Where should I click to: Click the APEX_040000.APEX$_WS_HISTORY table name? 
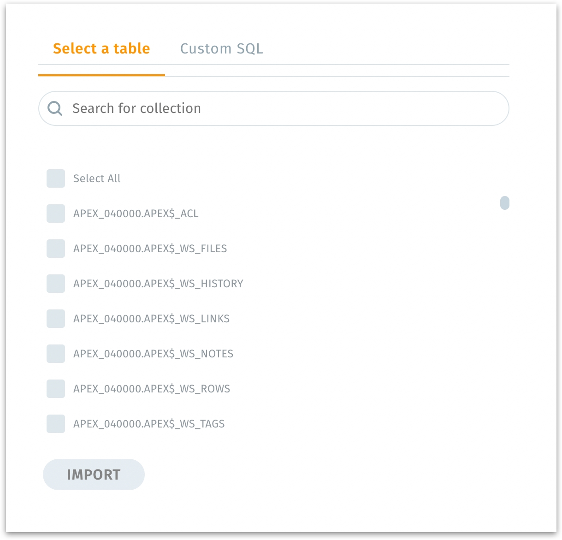[158, 284]
